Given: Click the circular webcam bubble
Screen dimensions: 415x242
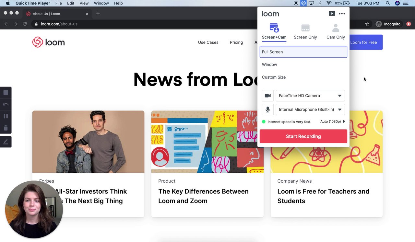Looking at the screenshot, I should (33, 209).
